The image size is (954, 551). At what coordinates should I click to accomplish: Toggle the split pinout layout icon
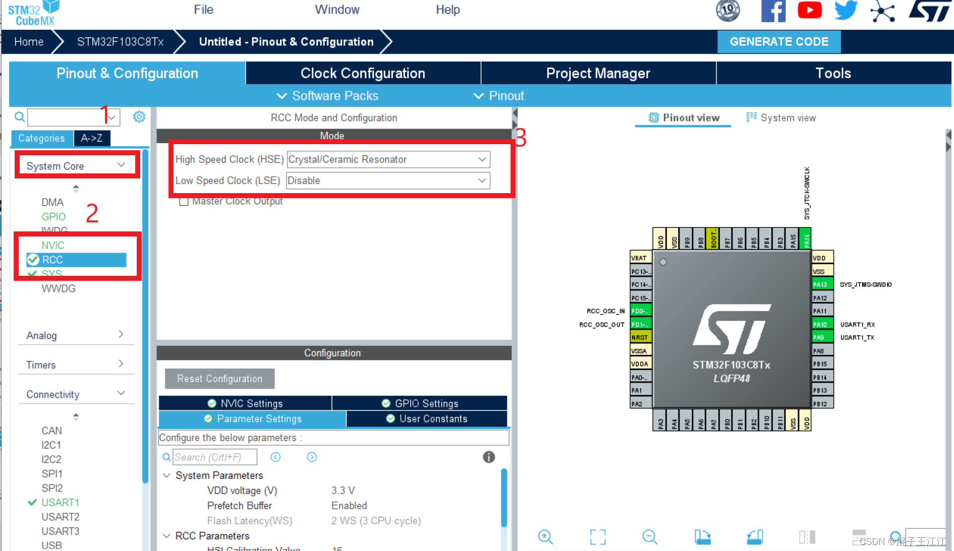coord(807,537)
